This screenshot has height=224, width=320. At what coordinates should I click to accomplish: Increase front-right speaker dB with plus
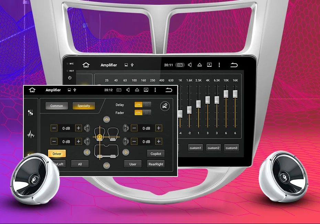[159, 128]
